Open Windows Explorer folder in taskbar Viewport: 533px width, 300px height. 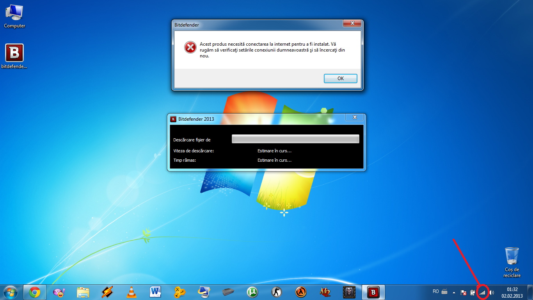pyautogui.click(x=83, y=292)
